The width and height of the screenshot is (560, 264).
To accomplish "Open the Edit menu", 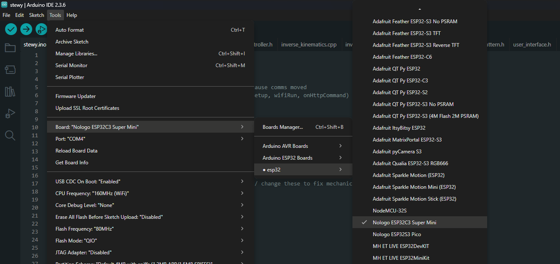I will click(19, 15).
